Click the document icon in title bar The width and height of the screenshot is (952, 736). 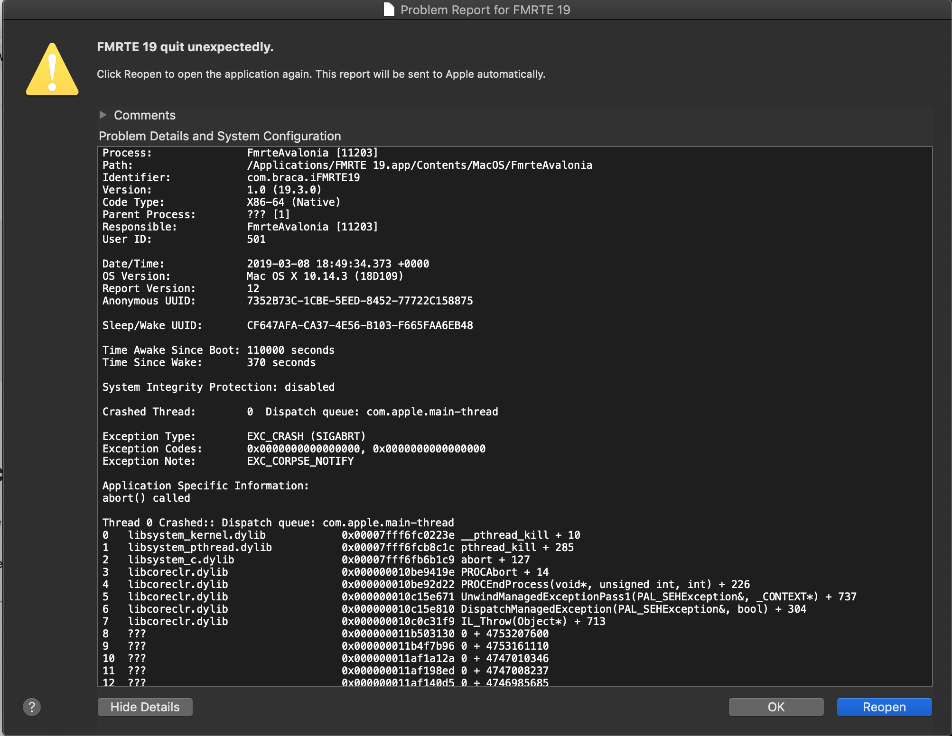[x=389, y=9]
